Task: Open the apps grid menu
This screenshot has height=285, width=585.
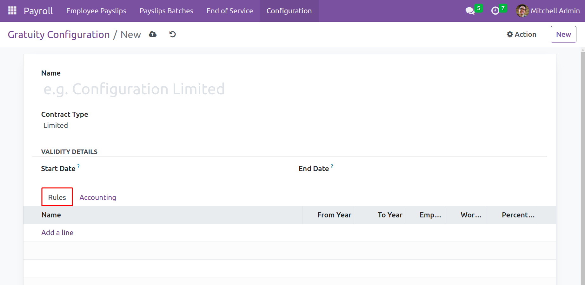Action: click(x=12, y=11)
